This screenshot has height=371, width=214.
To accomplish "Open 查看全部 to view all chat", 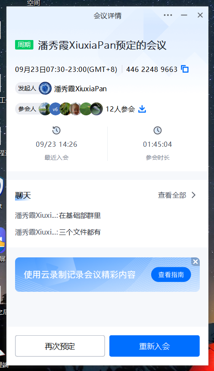I will [x=172, y=195].
